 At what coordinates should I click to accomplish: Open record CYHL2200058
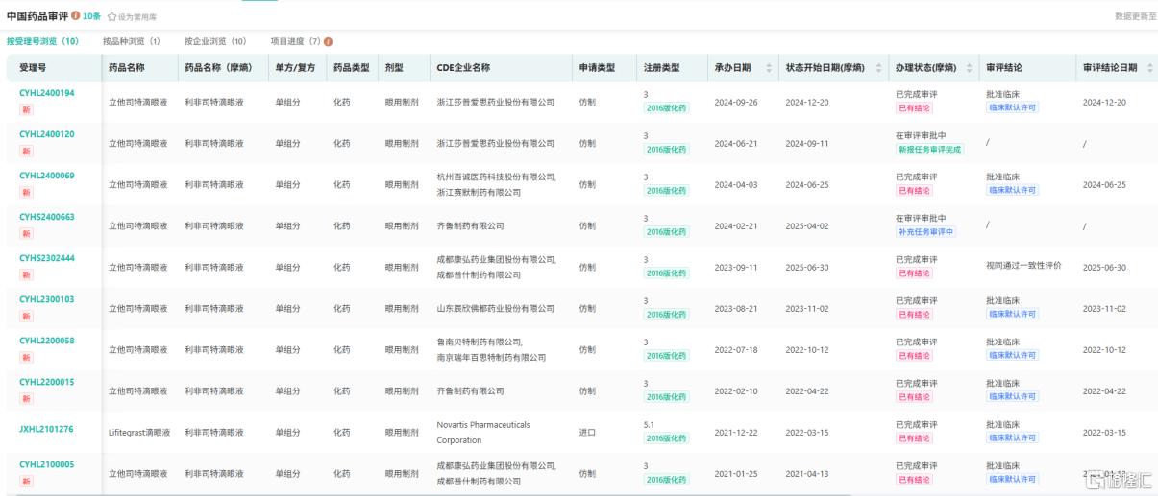[x=47, y=341]
